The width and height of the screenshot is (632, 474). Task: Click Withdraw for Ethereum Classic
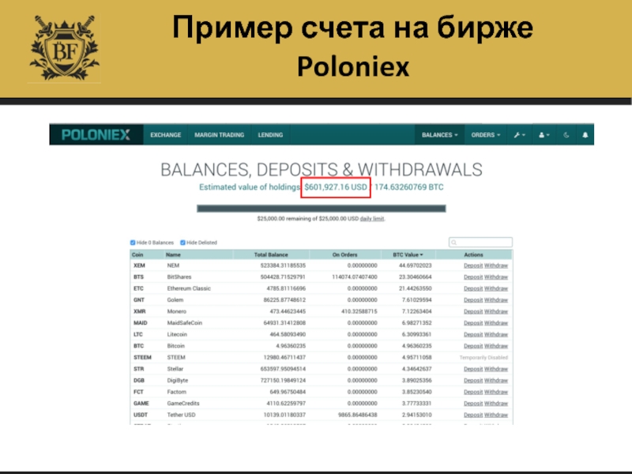[496, 288]
